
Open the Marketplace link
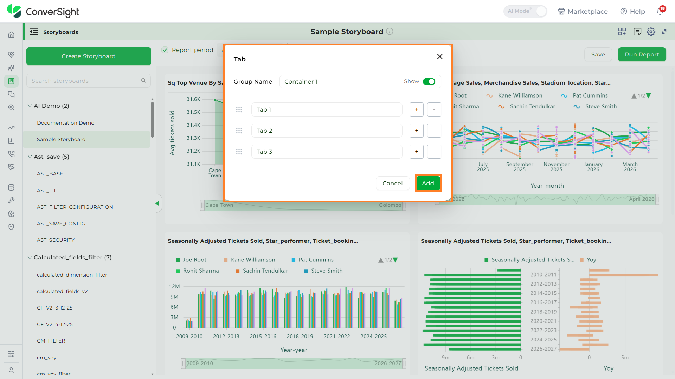pos(583,11)
